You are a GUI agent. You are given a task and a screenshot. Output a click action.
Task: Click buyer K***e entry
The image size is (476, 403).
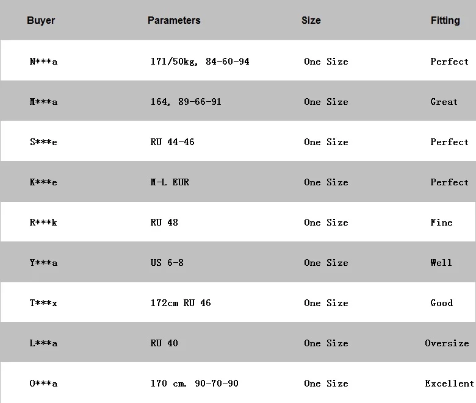(x=43, y=182)
